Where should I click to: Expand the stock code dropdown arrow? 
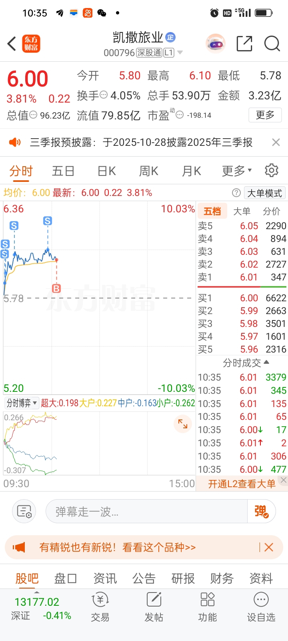coord(180,52)
